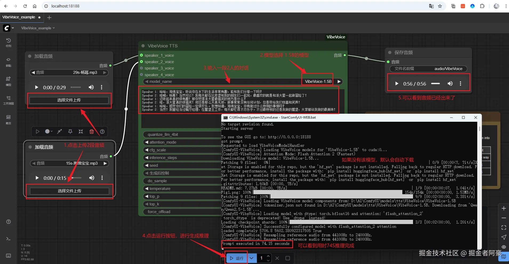Open the node library sidebar panel
Image resolution: width=509 pixels, height=264 pixels.
tap(9, 62)
